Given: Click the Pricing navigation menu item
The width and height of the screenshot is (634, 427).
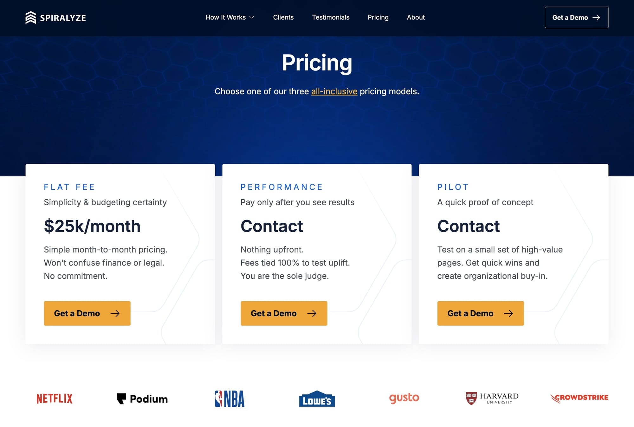Looking at the screenshot, I should [378, 17].
